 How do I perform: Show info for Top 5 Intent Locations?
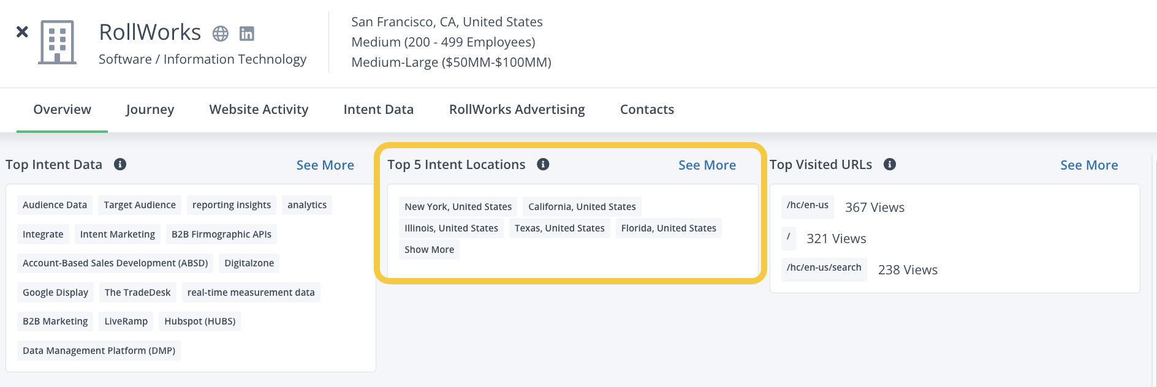coord(543,164)
